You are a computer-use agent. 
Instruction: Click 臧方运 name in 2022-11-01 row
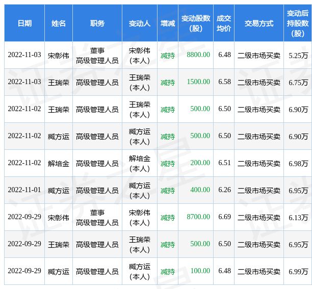59,191
